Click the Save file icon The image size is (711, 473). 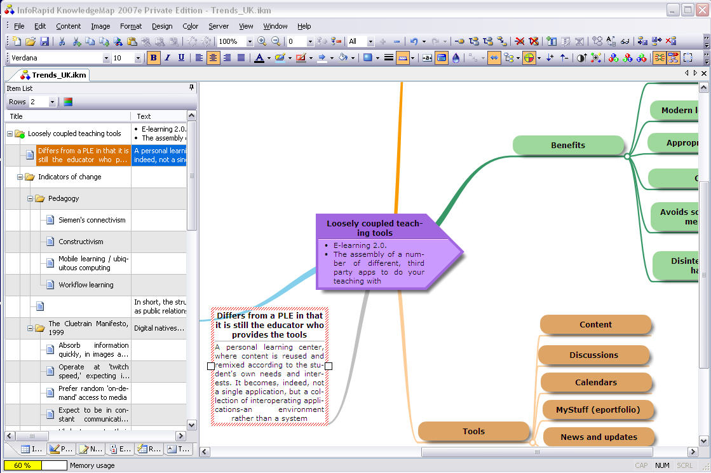tap(44, 41)
